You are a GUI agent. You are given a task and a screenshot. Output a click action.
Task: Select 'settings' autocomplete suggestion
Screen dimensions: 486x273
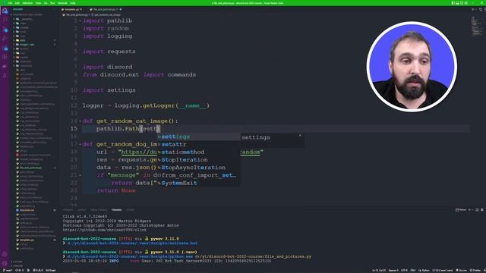pyautogui.click(x=199, y=136)
